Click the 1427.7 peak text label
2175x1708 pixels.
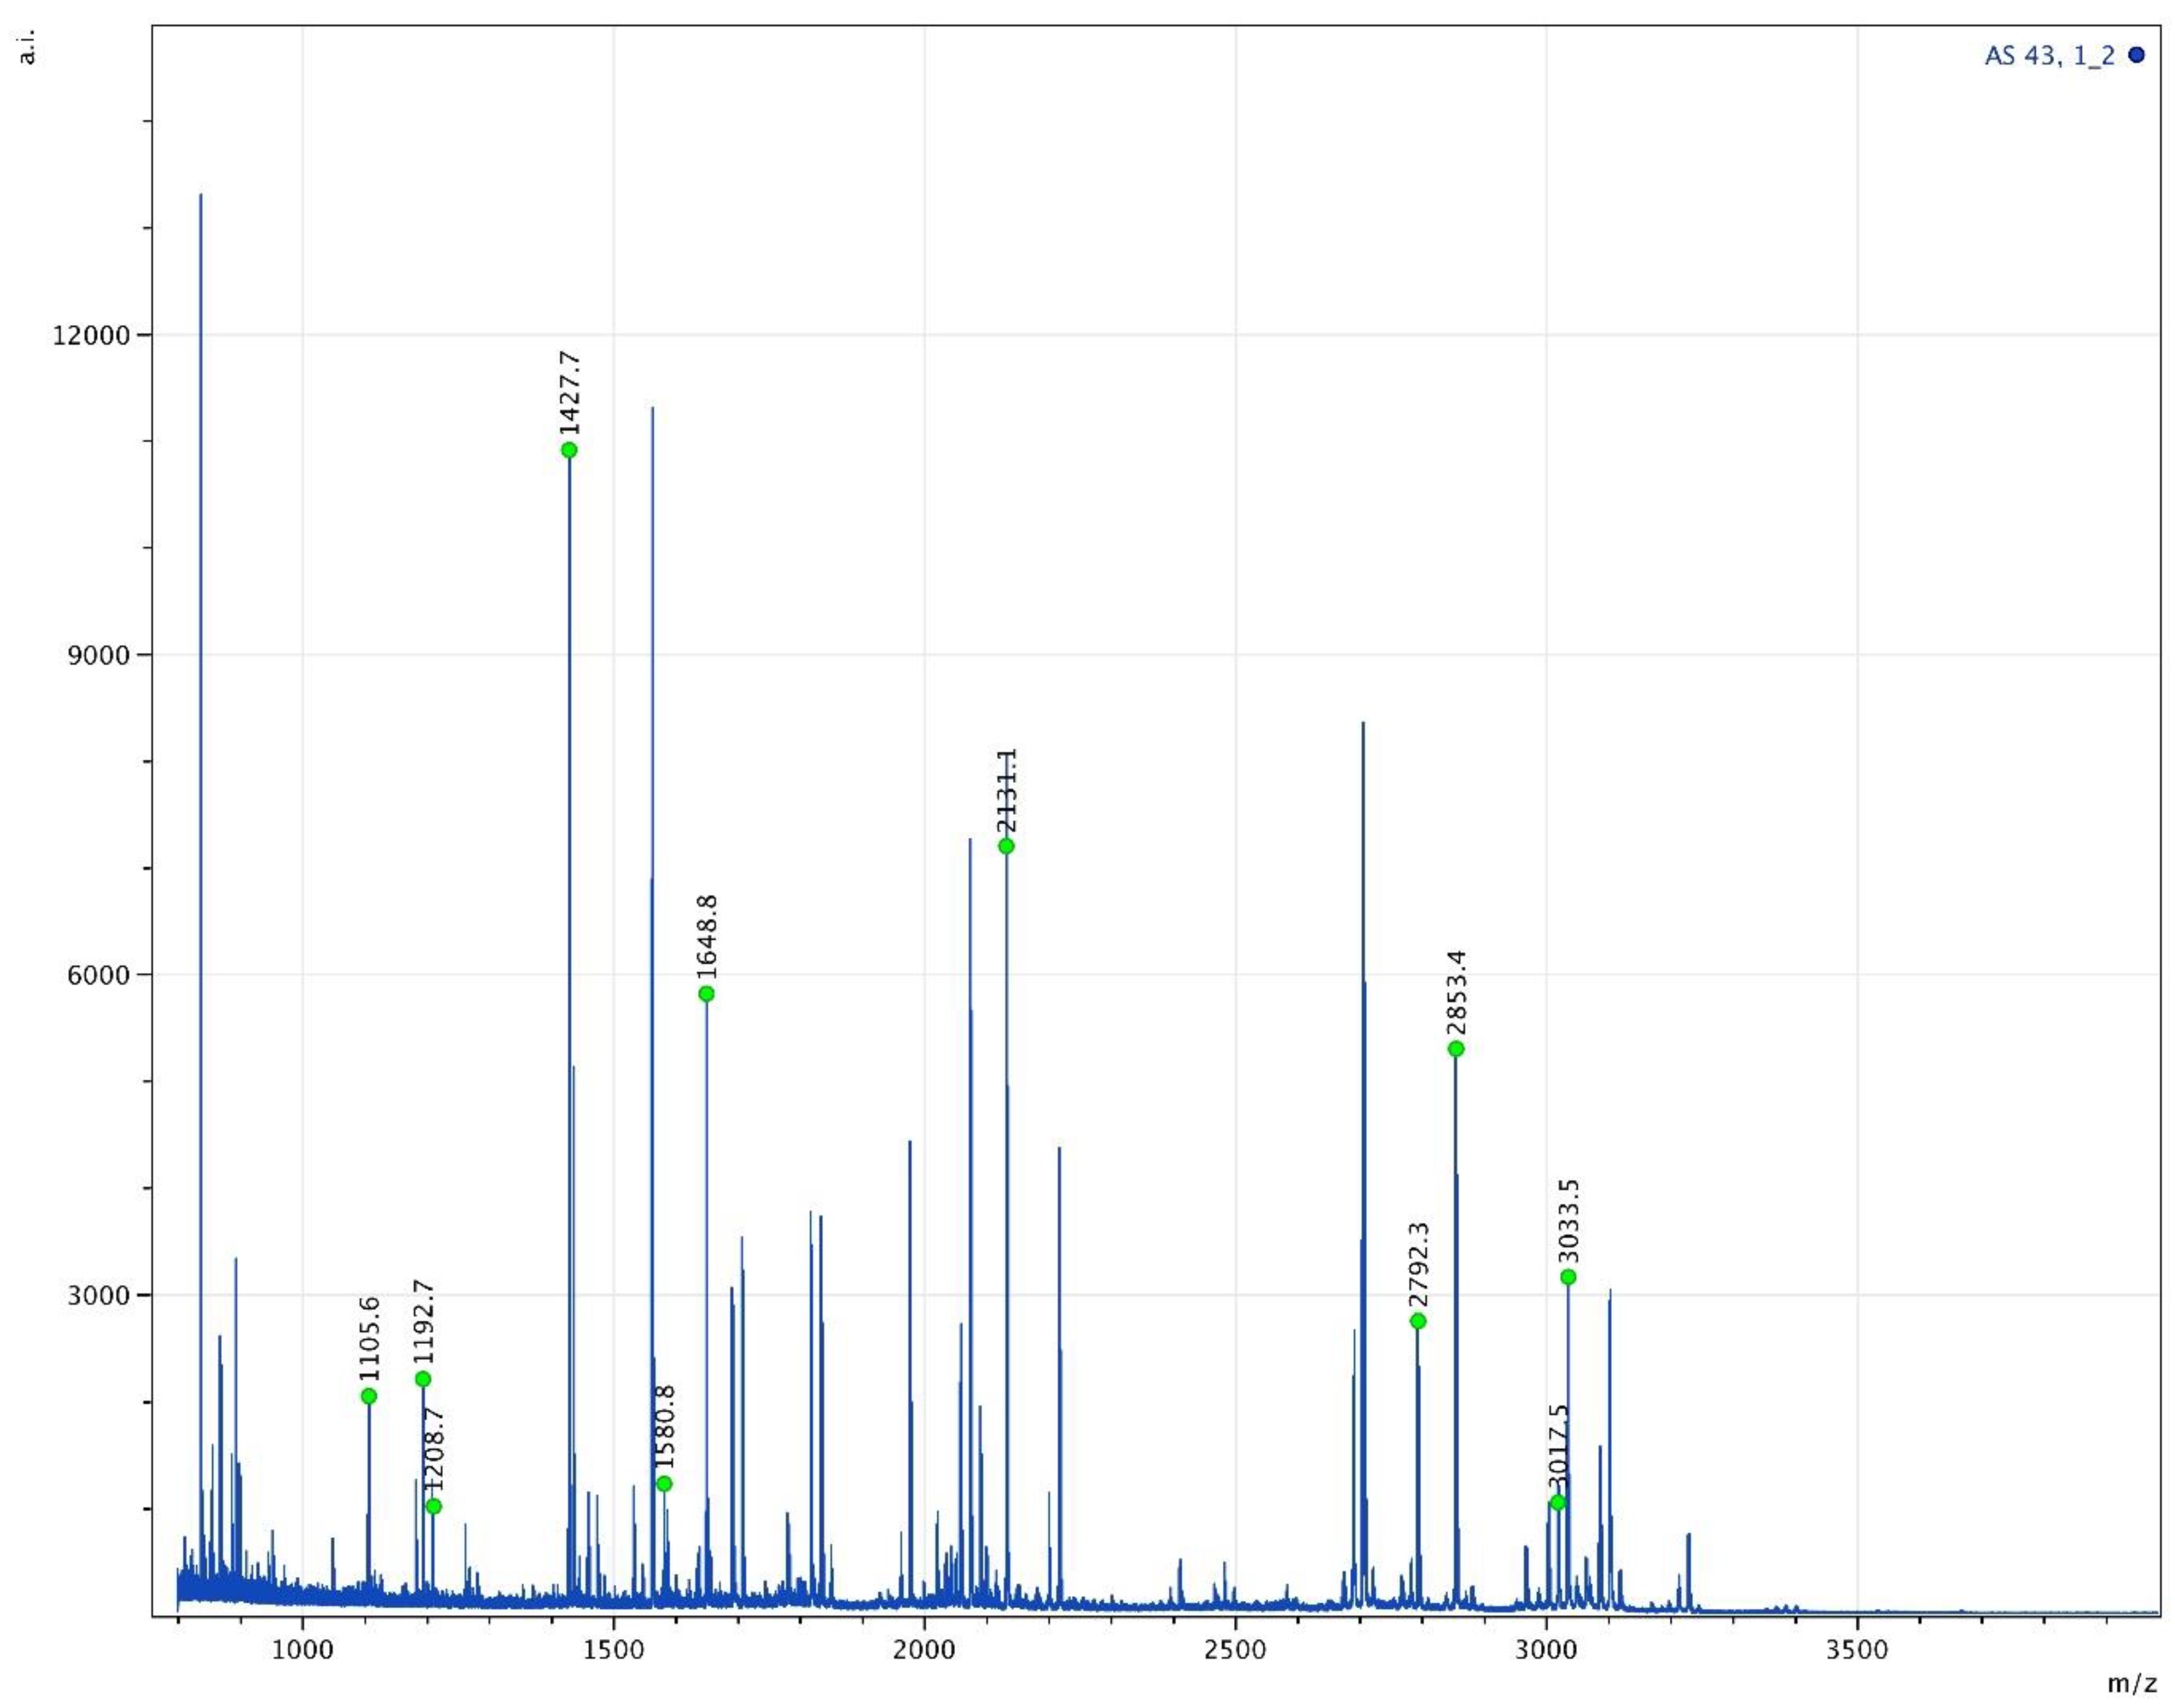[x=570, y=392]
